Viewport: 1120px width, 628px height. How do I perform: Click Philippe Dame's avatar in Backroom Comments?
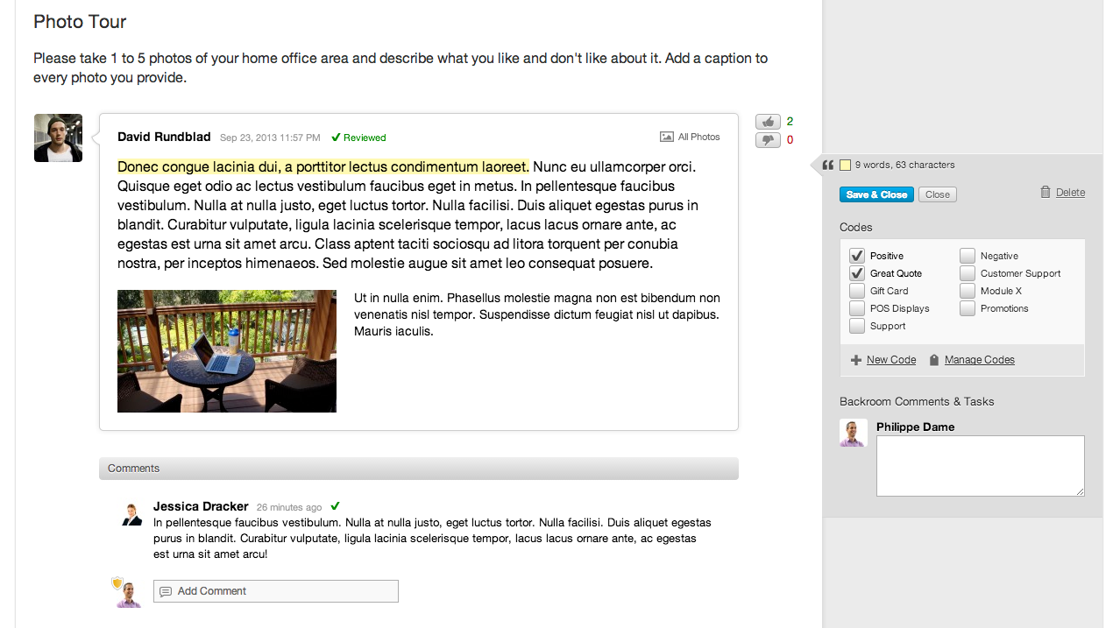[854, 433]
